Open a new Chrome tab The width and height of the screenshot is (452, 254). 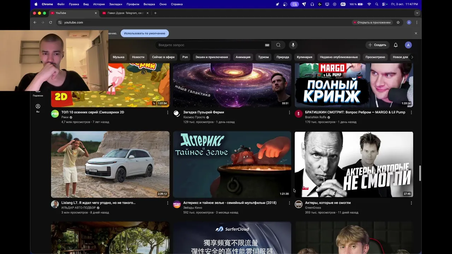coord(155,13)
